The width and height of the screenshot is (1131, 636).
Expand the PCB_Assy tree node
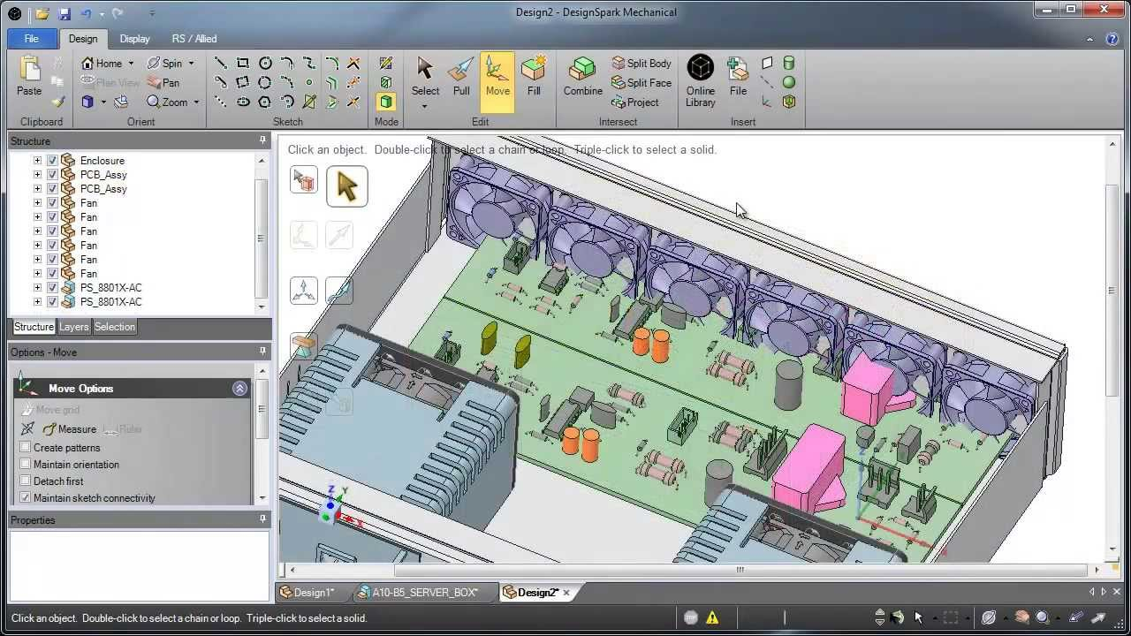(x=36, y=175)
